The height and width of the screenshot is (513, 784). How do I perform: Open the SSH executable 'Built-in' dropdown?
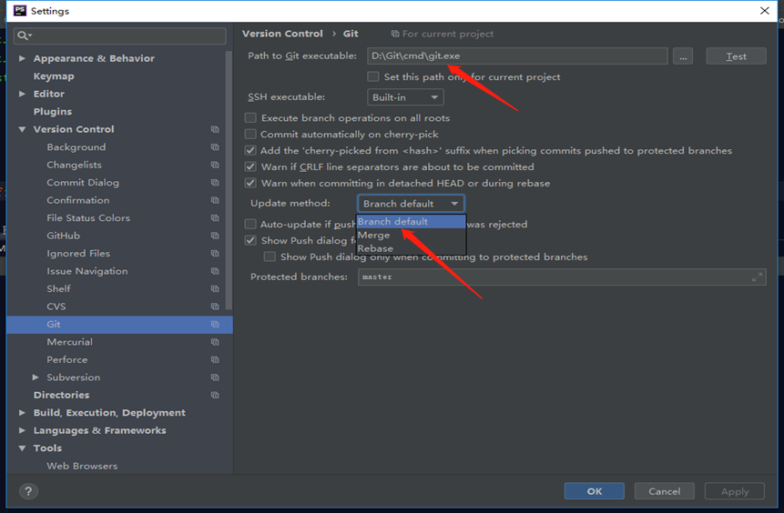(405, 97)
